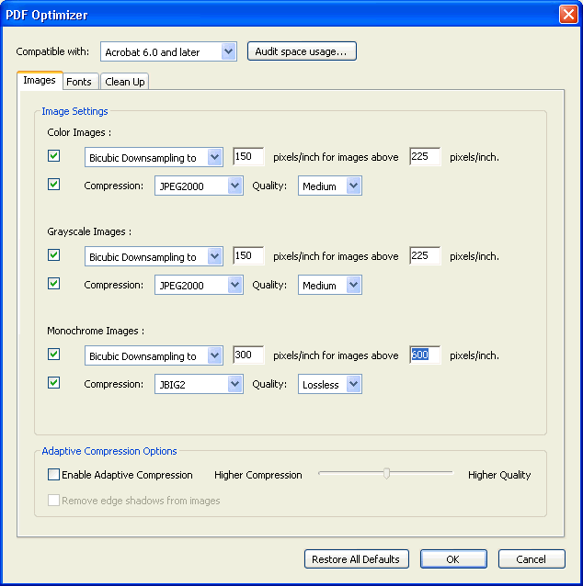Open Grayscale Images compression JPEG2000 dropdown
The width and height of the screenshot is (583, 586).
click(x=199, y=285)
